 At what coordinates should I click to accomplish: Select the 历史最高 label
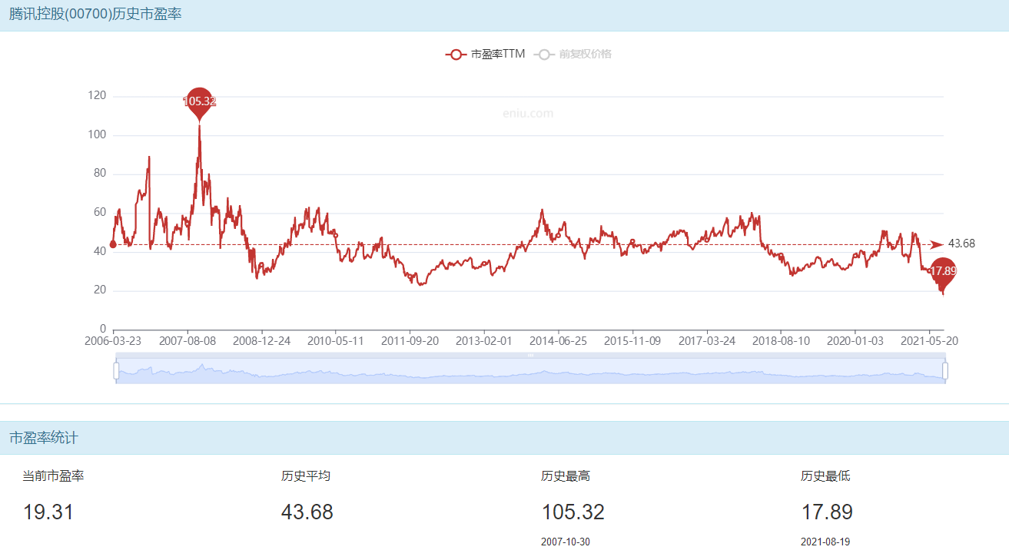tap(566, 476)
